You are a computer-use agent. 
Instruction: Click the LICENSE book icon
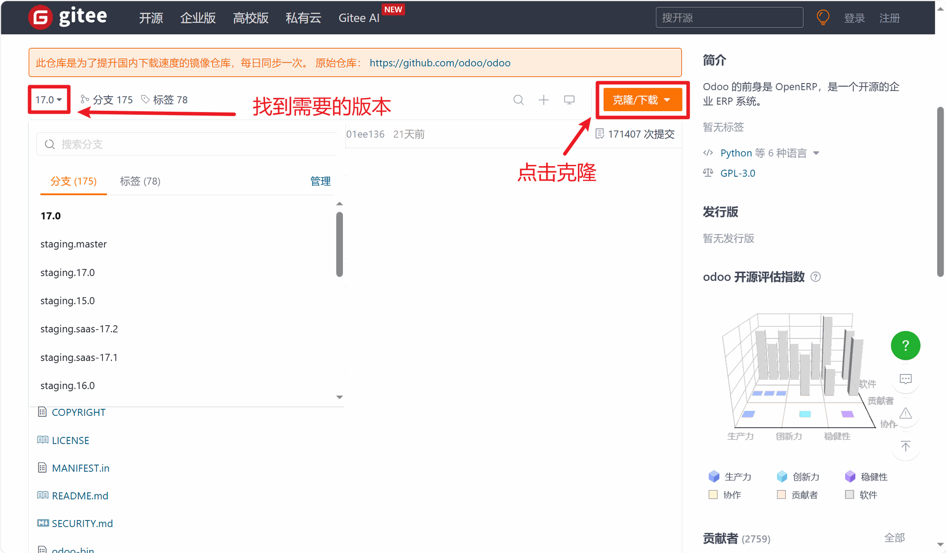pos(42,440)
